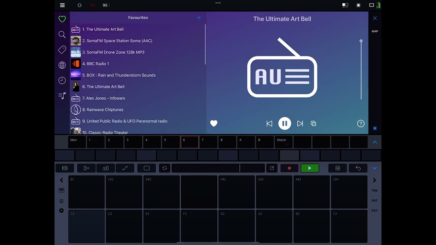The width and height of the screenshot is (436, 245).
Task: Tap the C2 drum pad
Action: [87, 226]
